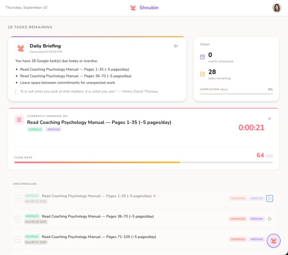This screenshot has width=288, height=255.
Task: Click Generated 8:29:59 PM timestamp
Action: tap(46, 52)
